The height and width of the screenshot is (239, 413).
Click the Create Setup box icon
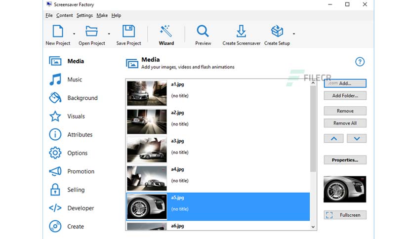click(277, 31)
